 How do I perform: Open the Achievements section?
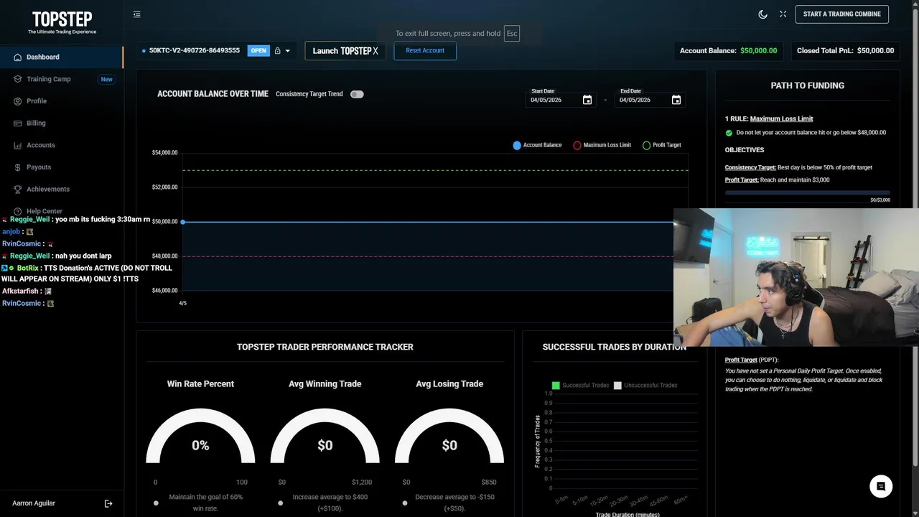(62, 190)
